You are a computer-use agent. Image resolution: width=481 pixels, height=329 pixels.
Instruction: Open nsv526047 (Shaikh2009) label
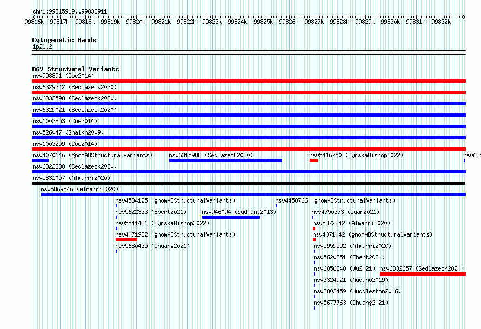click(68, 132)
